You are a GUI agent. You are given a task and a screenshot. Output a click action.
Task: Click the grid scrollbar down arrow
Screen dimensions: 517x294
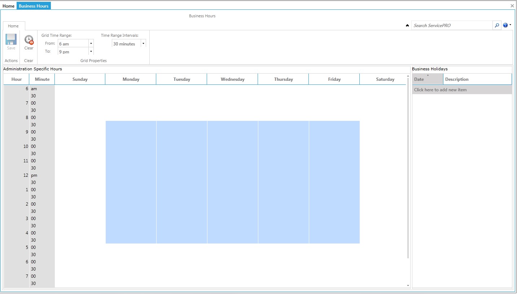(x=408, y=285)
